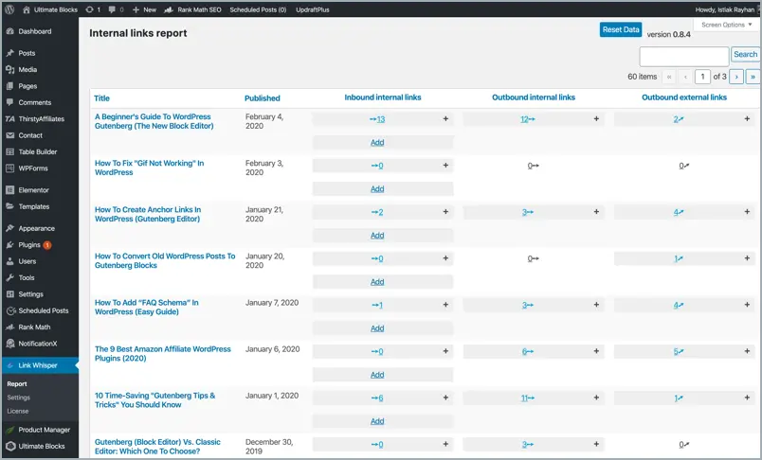Expand inbound links for FAQ Schema row
Screen dimensions: 762x460
pyautogui.click(x=445, y=305)
